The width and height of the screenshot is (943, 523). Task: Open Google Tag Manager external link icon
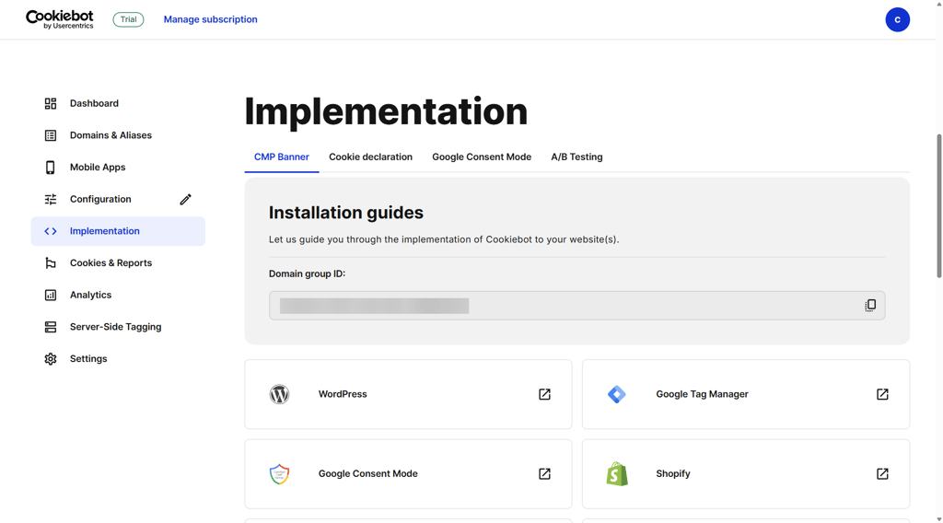882,394
